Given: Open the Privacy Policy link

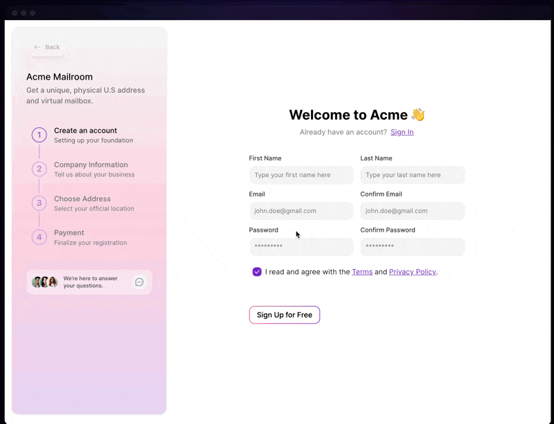Looking at the screenshot, I should pos(412,272).
